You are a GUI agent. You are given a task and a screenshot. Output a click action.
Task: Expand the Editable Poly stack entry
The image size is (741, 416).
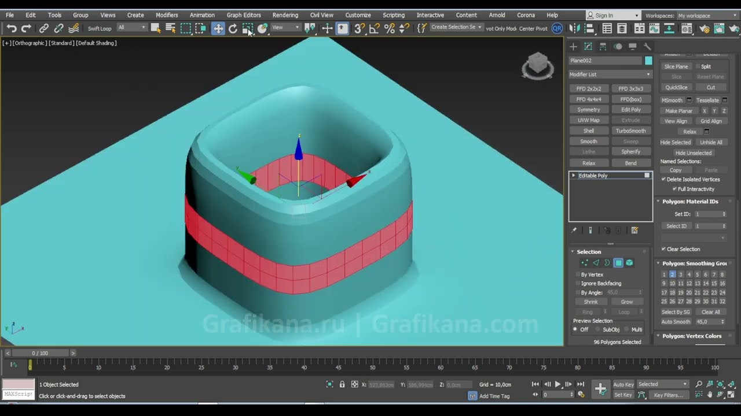click(x=574, y=176)
